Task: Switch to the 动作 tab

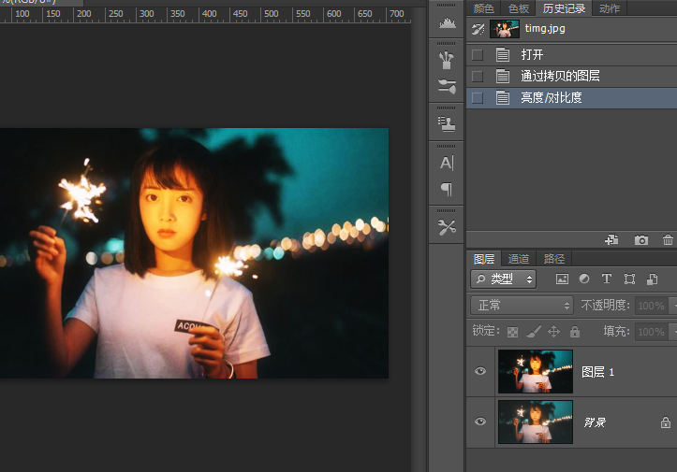Action: point(609,8)
